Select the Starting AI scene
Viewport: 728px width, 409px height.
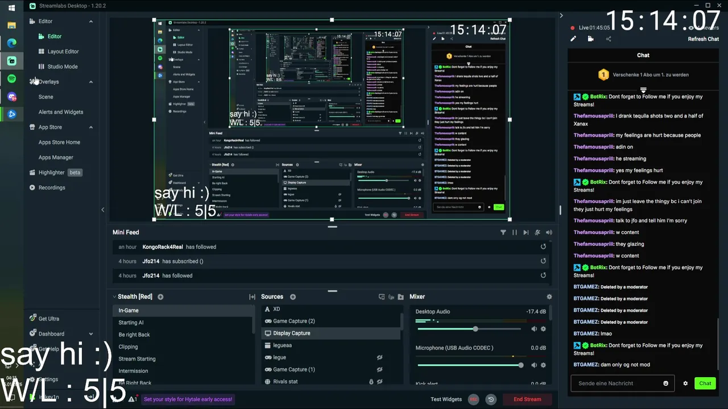click(x=183, y=323)
